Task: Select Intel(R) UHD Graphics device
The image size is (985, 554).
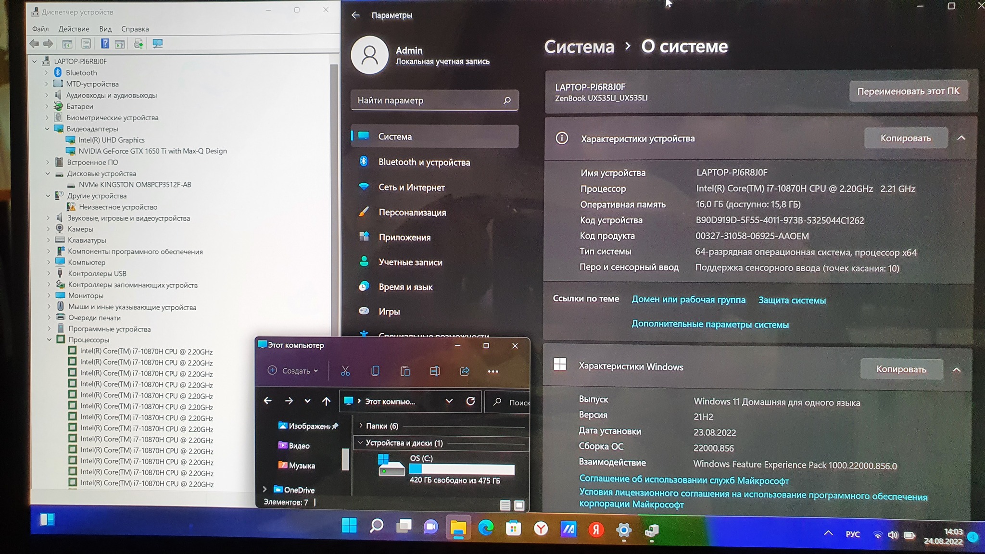Action: pyautogui.click(x=111, y=140)
